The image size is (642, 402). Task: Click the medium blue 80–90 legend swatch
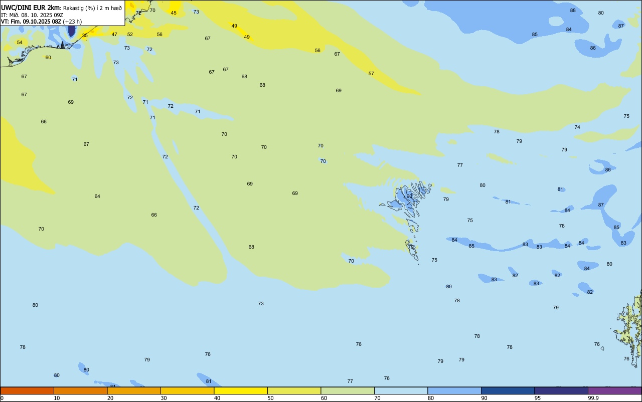(454, 390)
